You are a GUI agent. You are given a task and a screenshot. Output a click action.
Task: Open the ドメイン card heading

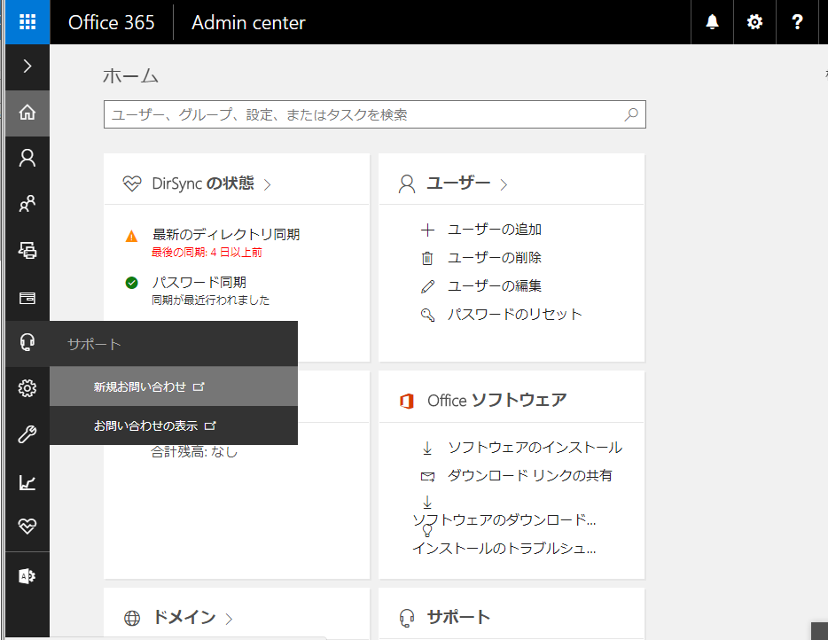pos(184,617)
